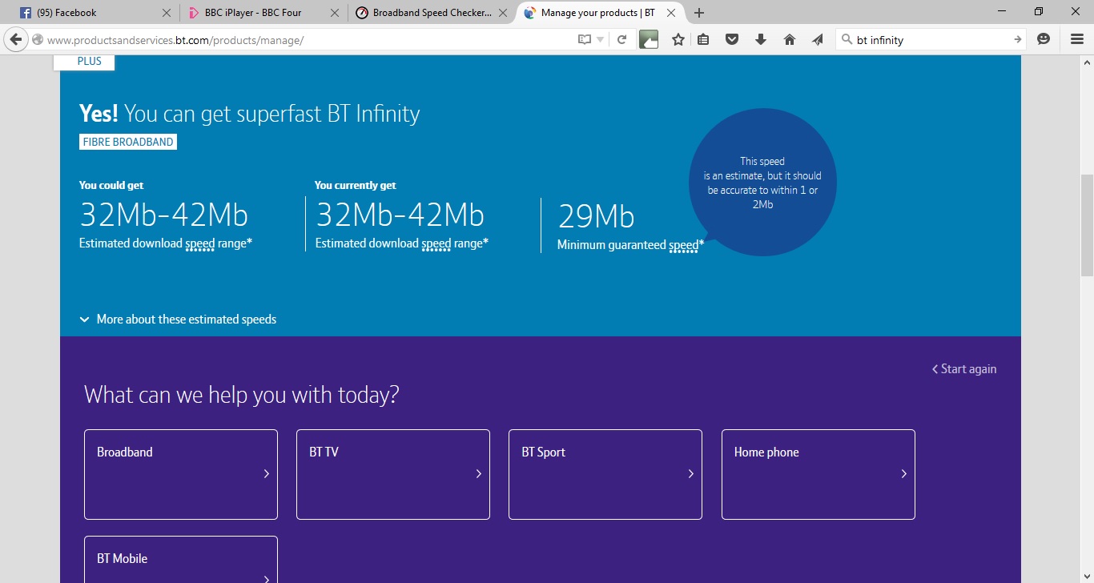Open the Firefox hamburger menu
This screenshot has width=1094, height=583.
(x=1076, y=38)
